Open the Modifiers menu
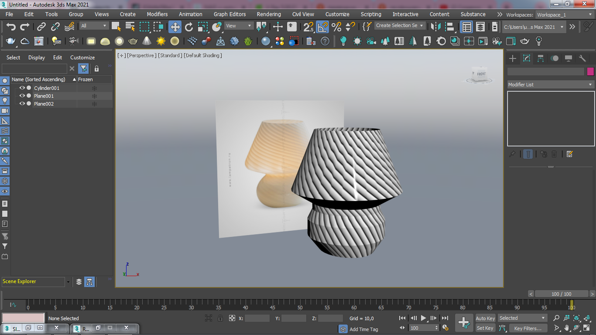This screenshot has height=335, width=596. pos(157,14)
